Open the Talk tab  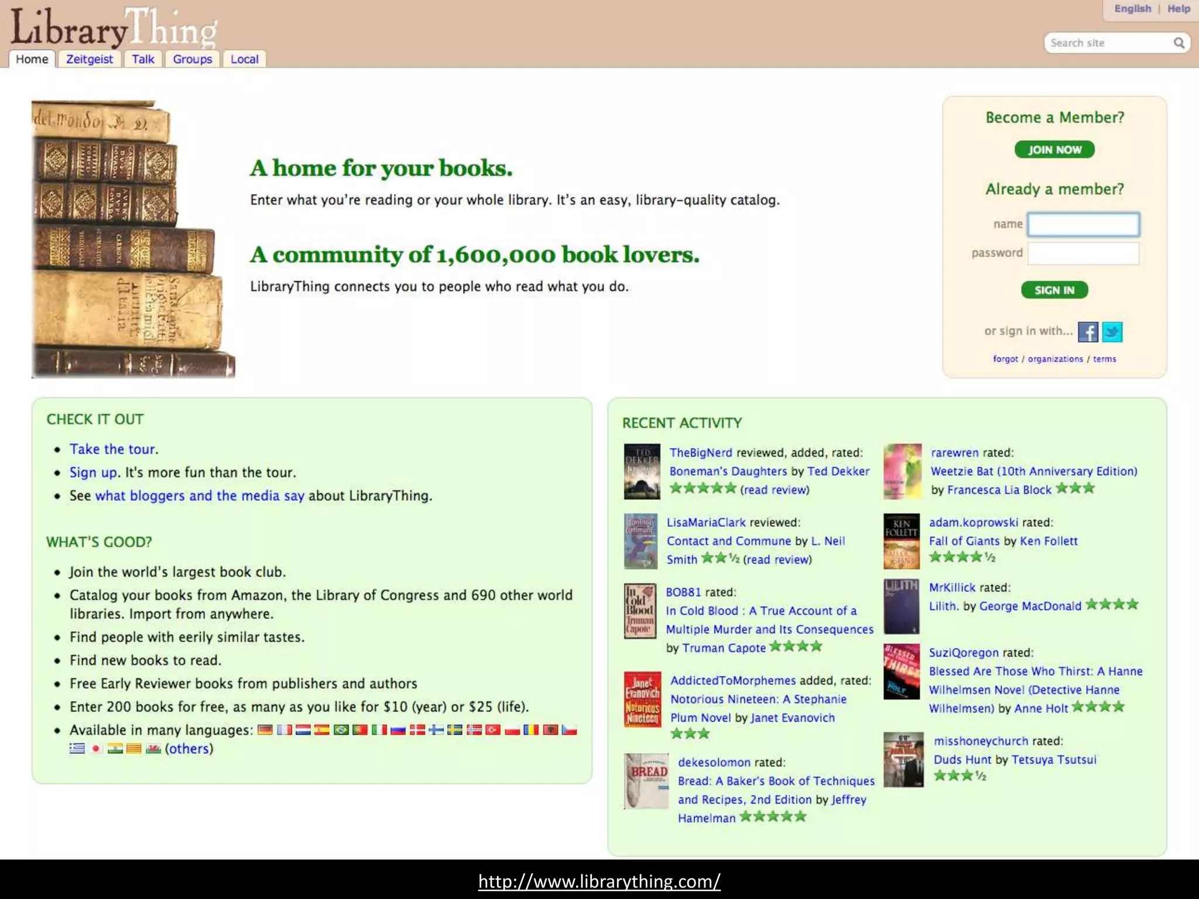coord(143,59)
